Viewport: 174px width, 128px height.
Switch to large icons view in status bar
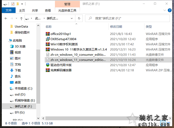coord(168,123)
